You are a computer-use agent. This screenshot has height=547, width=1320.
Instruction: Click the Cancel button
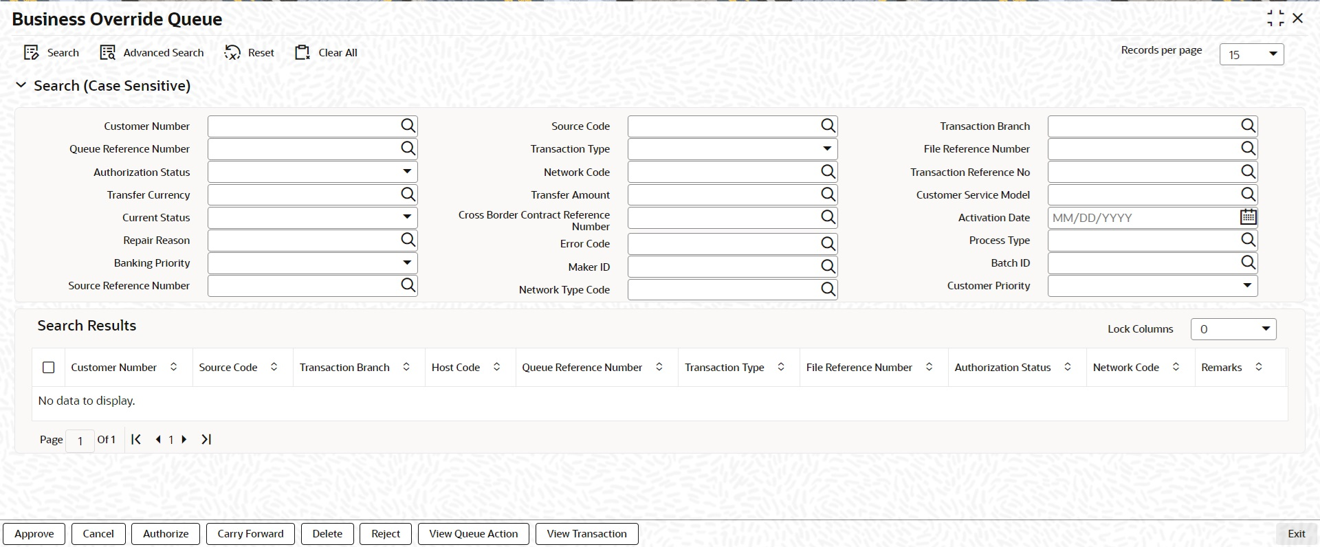pyautogui.click(x=98, y=534)
